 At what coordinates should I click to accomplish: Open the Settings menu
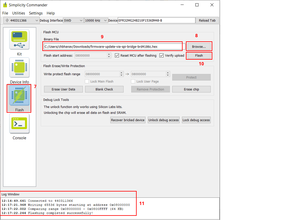click(x=35, y=13)
